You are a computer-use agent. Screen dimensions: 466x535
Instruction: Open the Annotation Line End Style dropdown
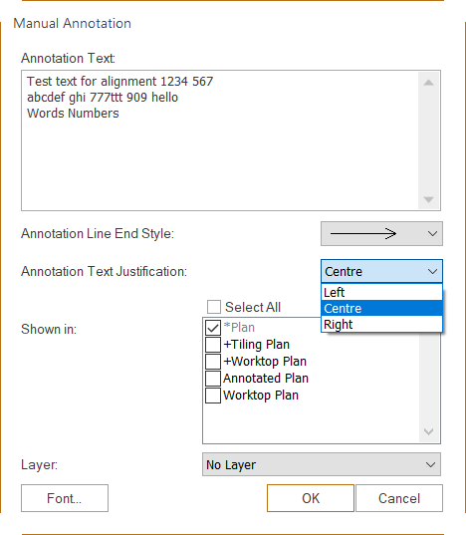click(x=381, y=234)
